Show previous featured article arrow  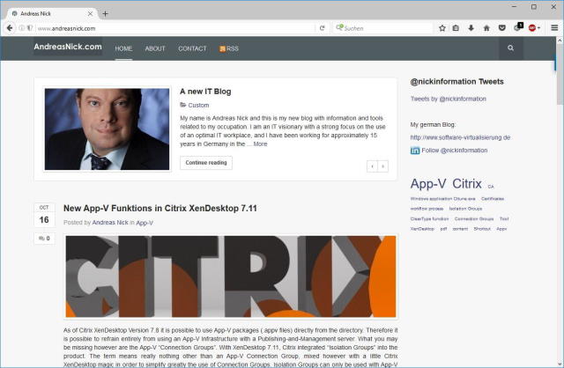click(372, 166)
